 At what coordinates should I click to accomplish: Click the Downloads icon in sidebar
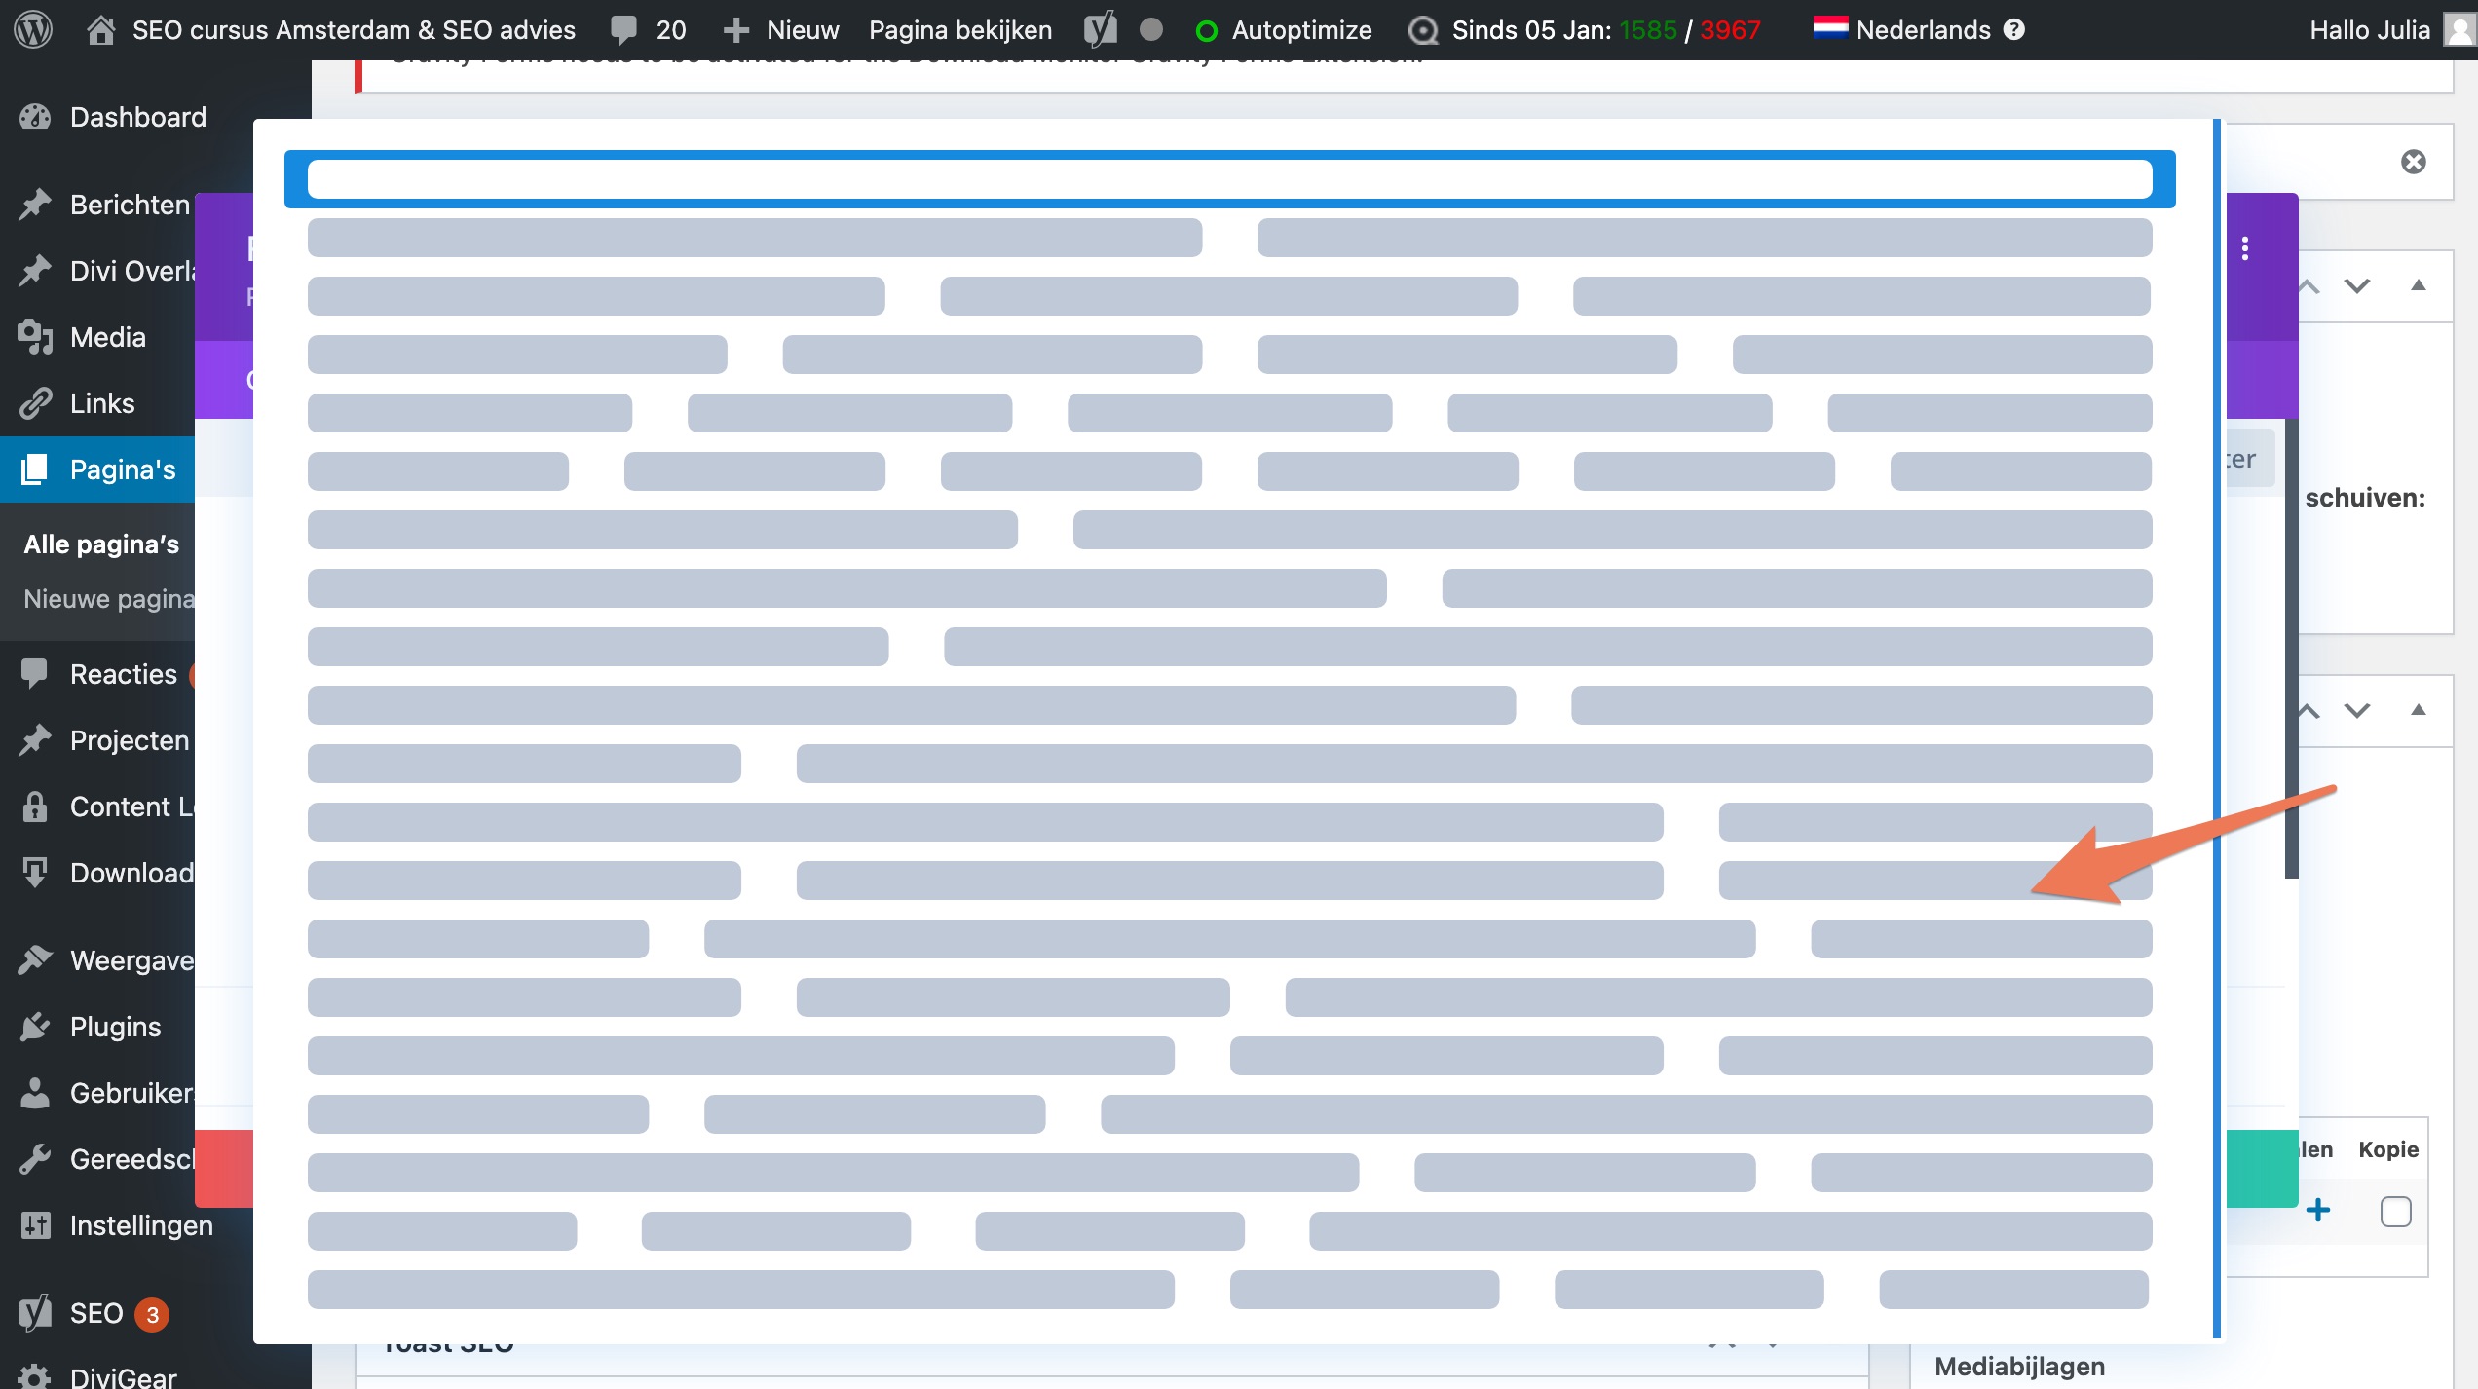35,873
